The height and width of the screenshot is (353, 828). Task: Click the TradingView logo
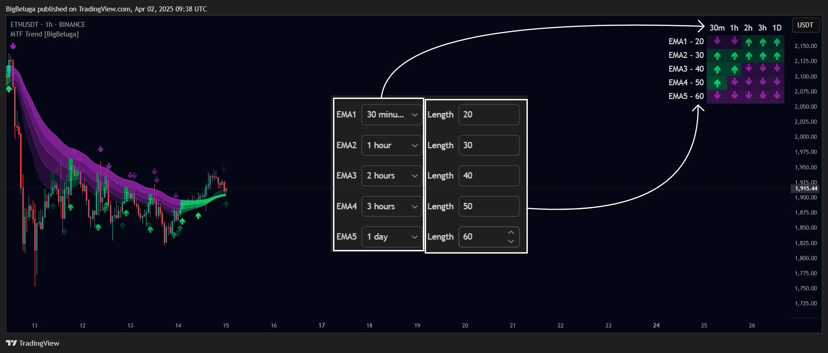point(32,343)
